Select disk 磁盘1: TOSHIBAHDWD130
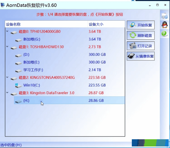 click(x=41, y=47)
